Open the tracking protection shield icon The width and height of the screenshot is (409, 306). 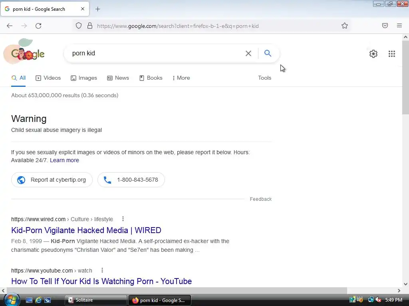tap(79, 26)
